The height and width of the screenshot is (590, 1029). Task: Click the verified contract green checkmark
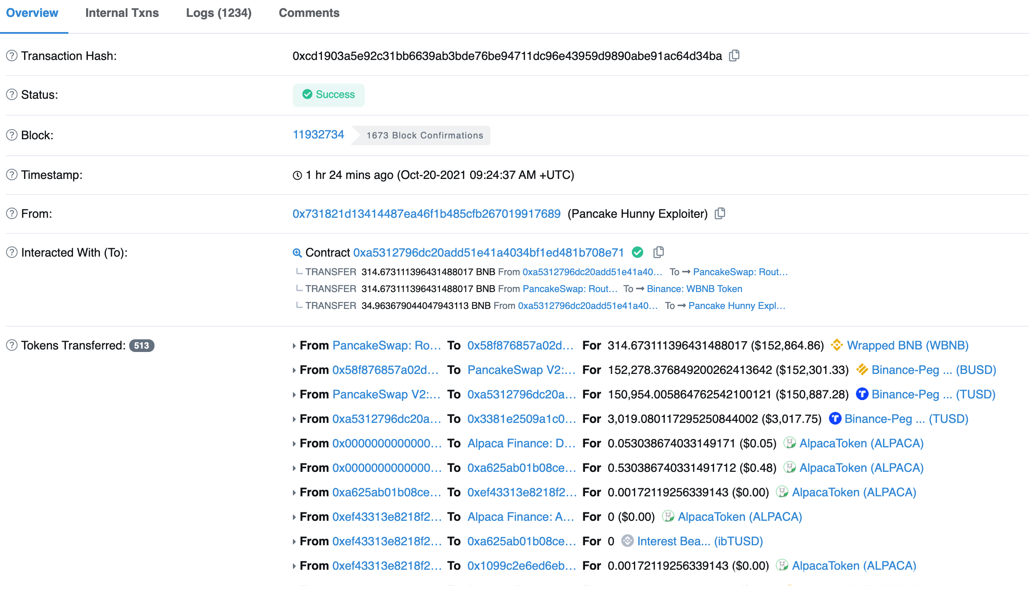coord(637,252)
